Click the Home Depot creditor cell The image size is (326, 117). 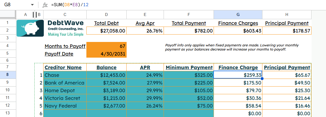(x=65, y=90)
